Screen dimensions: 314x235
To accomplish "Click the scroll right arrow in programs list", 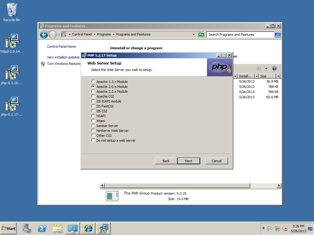I will [x=279, y=186].
